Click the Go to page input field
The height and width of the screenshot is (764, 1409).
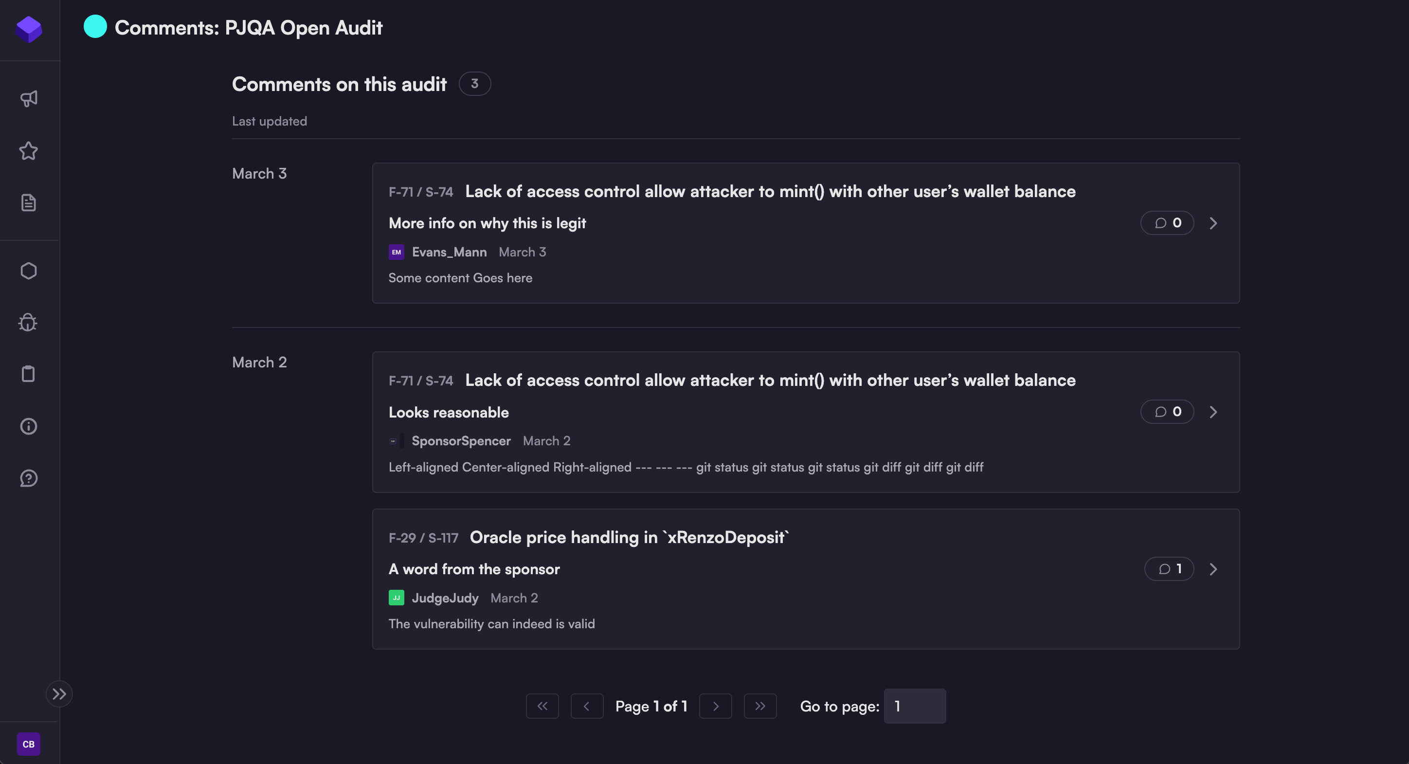915,706
